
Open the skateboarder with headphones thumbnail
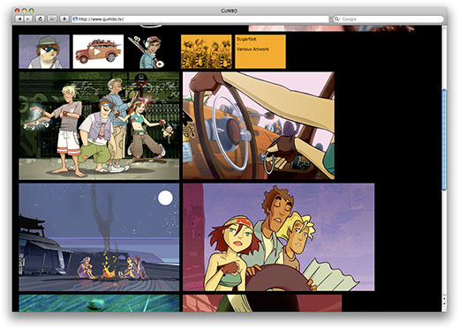[148, 52]
